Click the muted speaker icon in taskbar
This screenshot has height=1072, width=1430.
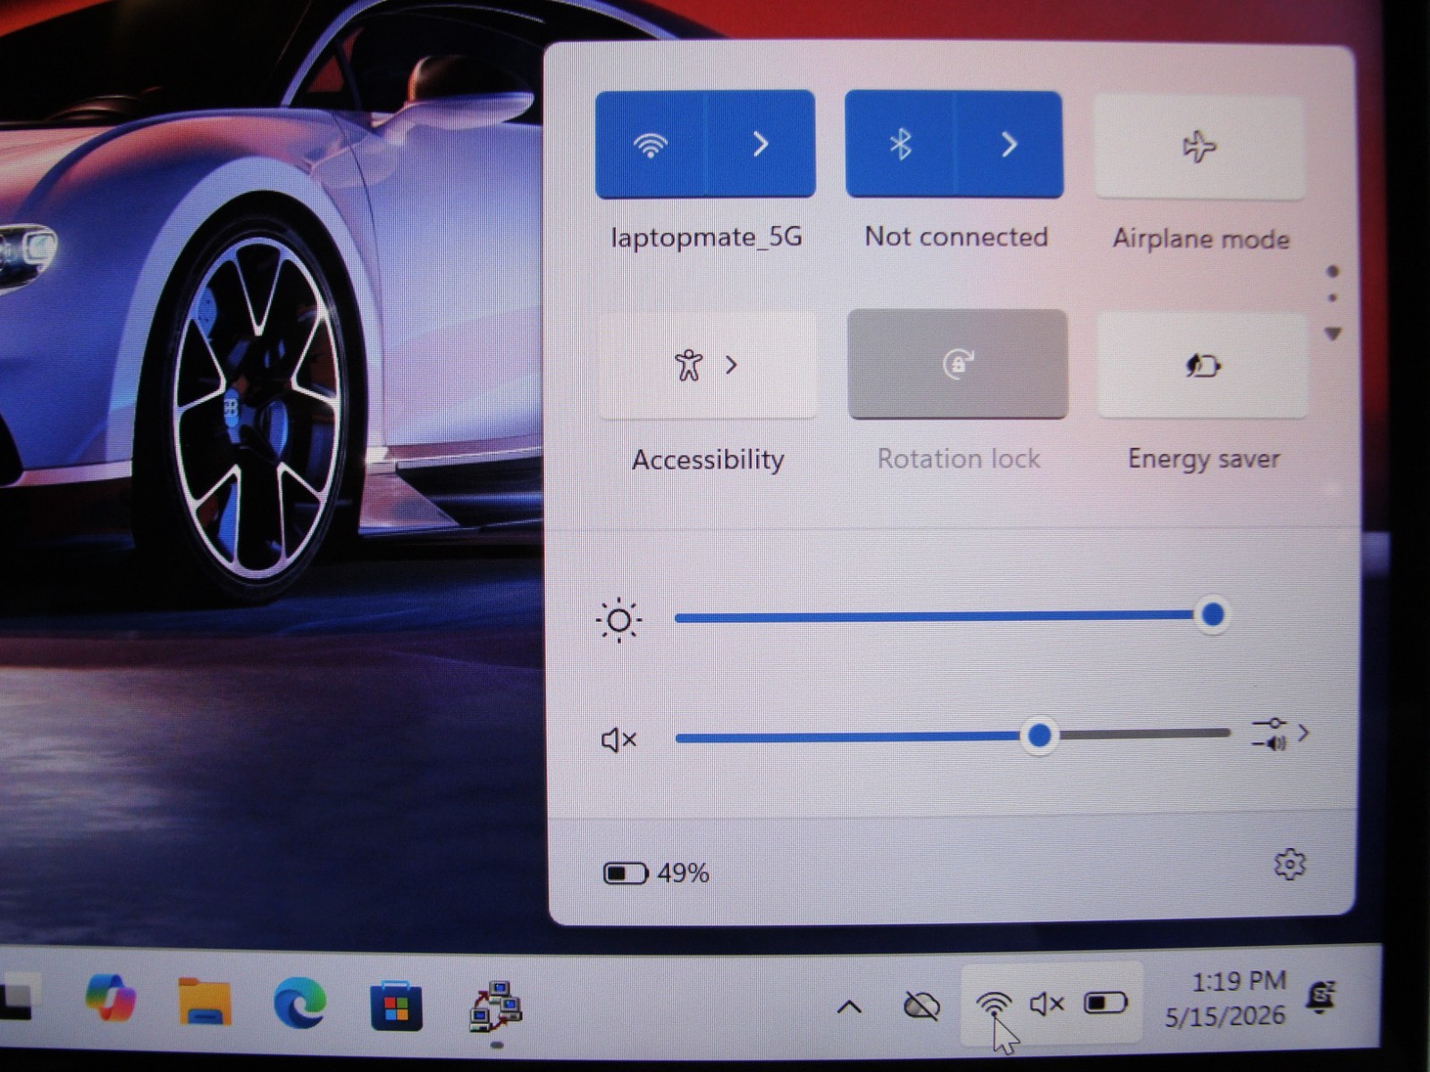1047,1004
